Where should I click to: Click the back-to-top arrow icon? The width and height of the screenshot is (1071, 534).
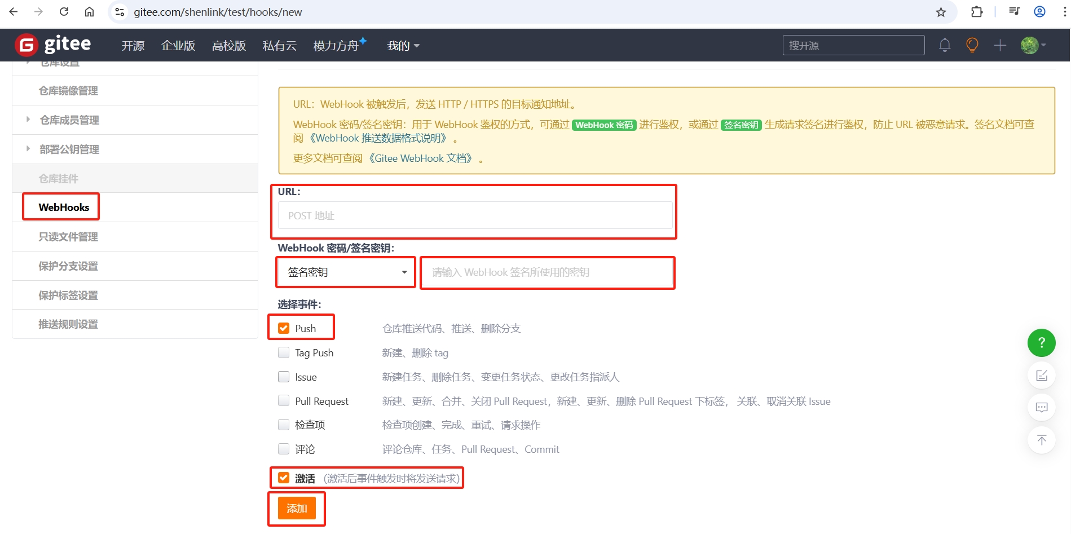point(1042,440)
